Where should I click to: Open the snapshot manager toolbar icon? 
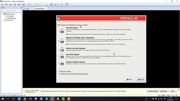(x=47, y=4)
